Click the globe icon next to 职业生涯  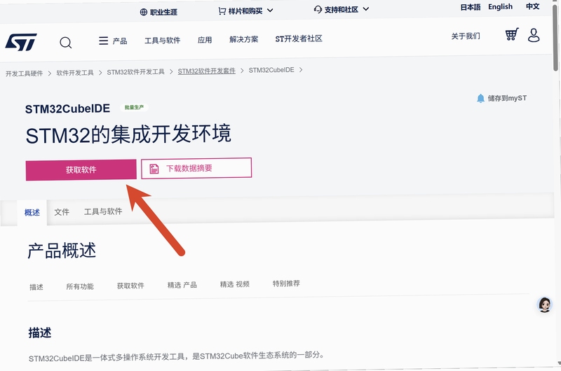pyautogui.click(x=144, y=12)
